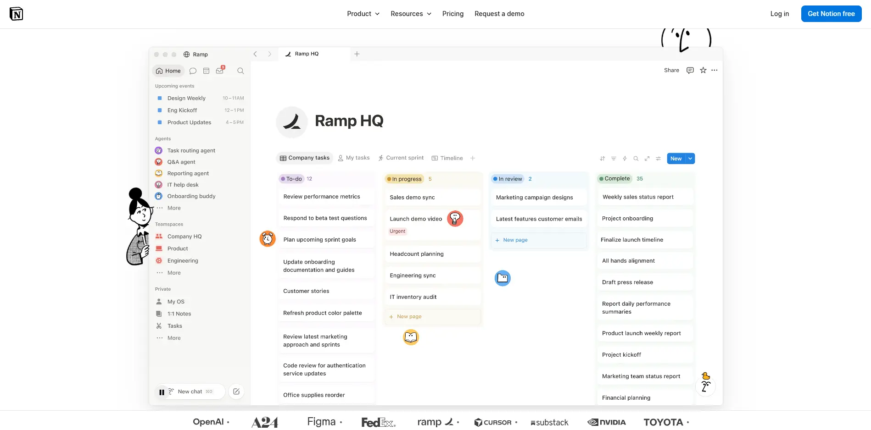Switch to the Timeline tab
This screenshot has height=430, width=871.
point(447,158)
